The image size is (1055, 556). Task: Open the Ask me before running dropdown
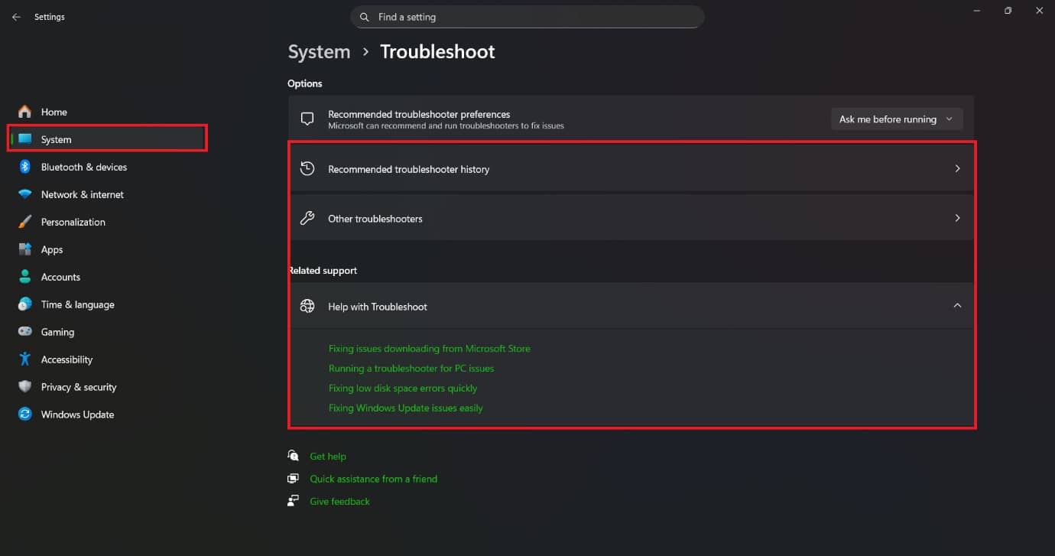click(x=896, y=119)
